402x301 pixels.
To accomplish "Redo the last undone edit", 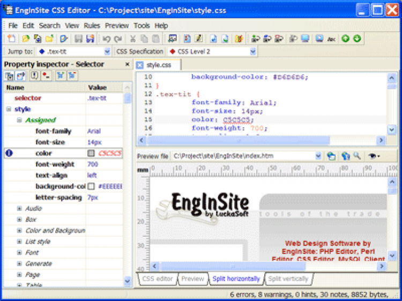I will 118,39.
